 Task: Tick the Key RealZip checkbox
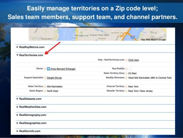pos(130,69)
